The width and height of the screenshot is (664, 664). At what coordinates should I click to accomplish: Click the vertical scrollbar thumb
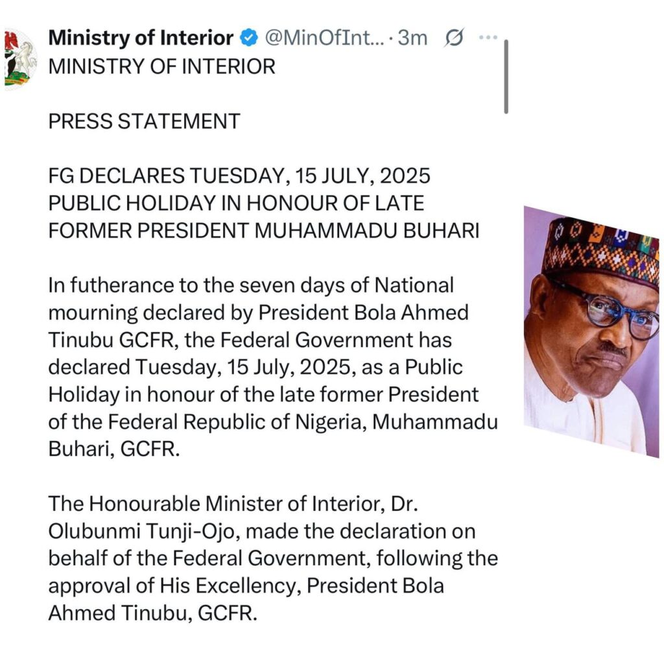pyautogui.click(x=506, y=77)
